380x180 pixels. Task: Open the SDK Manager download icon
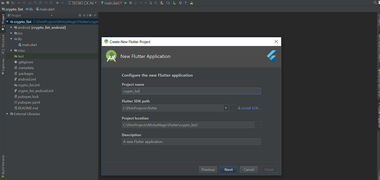(174, 3)
